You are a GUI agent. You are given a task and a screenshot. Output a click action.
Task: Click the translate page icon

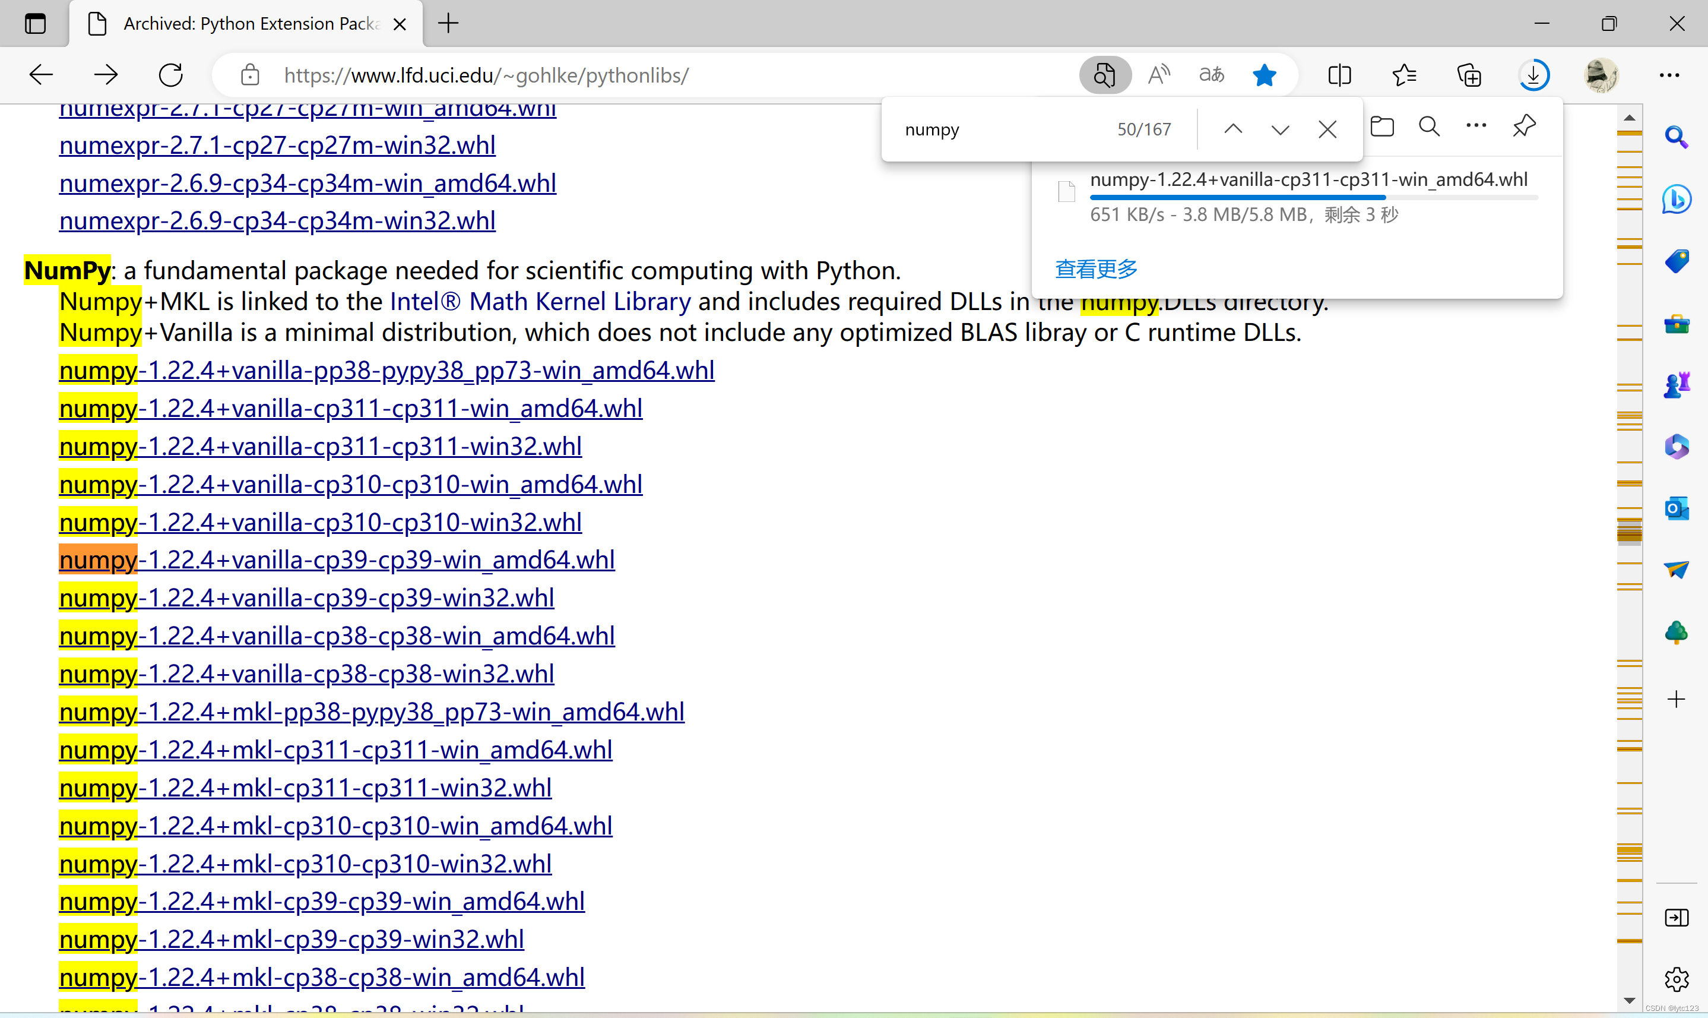(x=1211, y=75)
